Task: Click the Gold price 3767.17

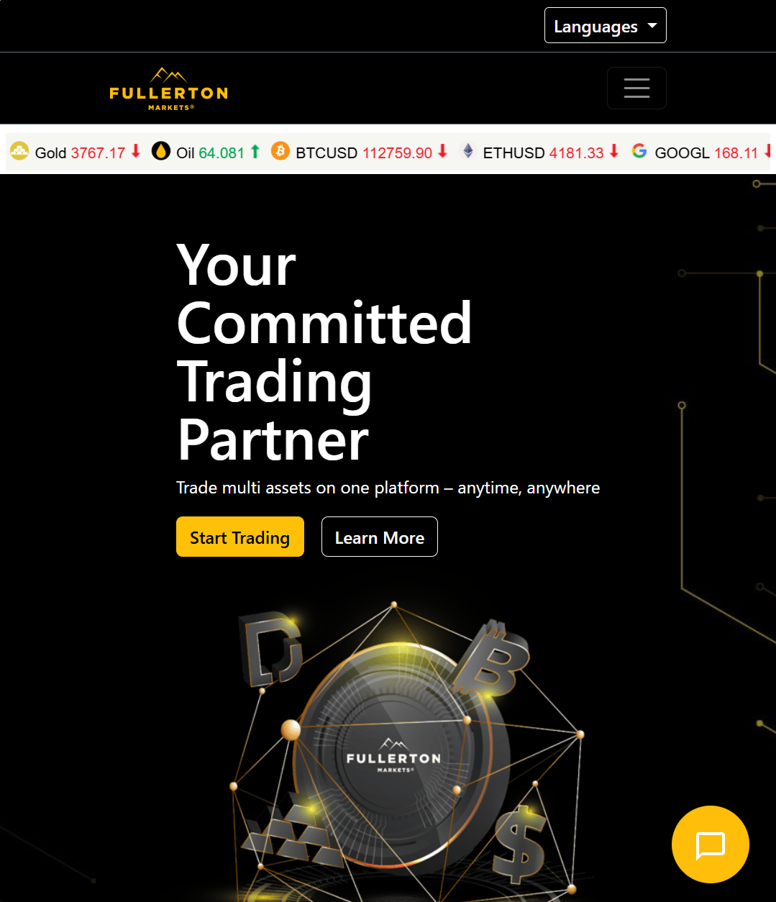Action: 99,152
